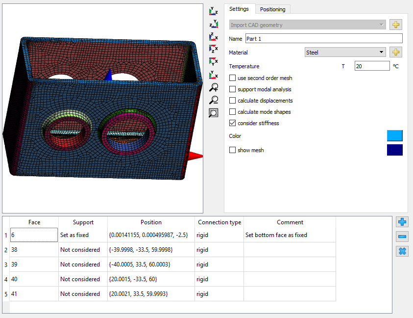Screen dimensions: 413x318
Task: Zoom out of the 3D model
Action: tap(214, 100)
